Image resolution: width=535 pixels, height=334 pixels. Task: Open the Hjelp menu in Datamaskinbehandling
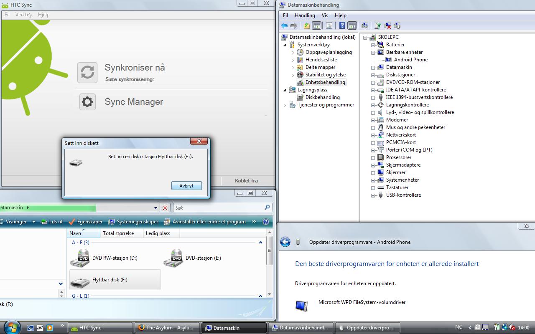click(x=341, y=15)
